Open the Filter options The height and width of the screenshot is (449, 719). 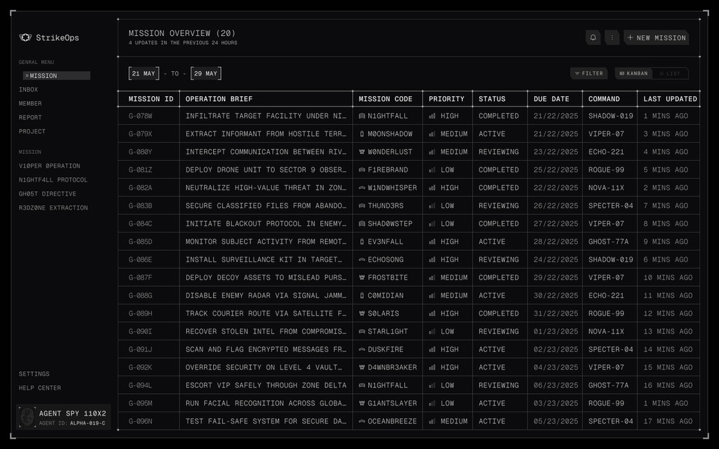tap(589, 73)
